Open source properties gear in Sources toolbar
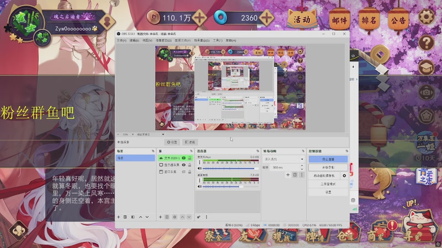 [x=175, y=217]
